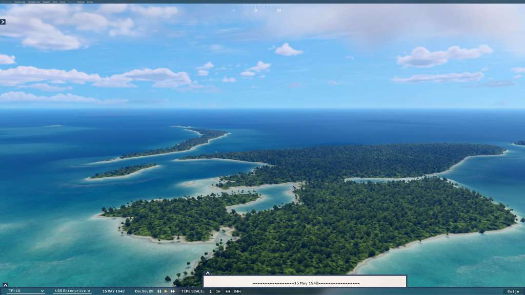The height and width of the screenshot is (295, 525).
Task: Click the 15 May 1942 message log entry
Action: click(305, 283)
